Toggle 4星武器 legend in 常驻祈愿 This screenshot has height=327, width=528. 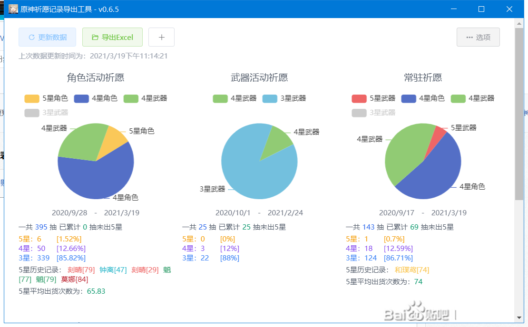click(x=472, y=98)
